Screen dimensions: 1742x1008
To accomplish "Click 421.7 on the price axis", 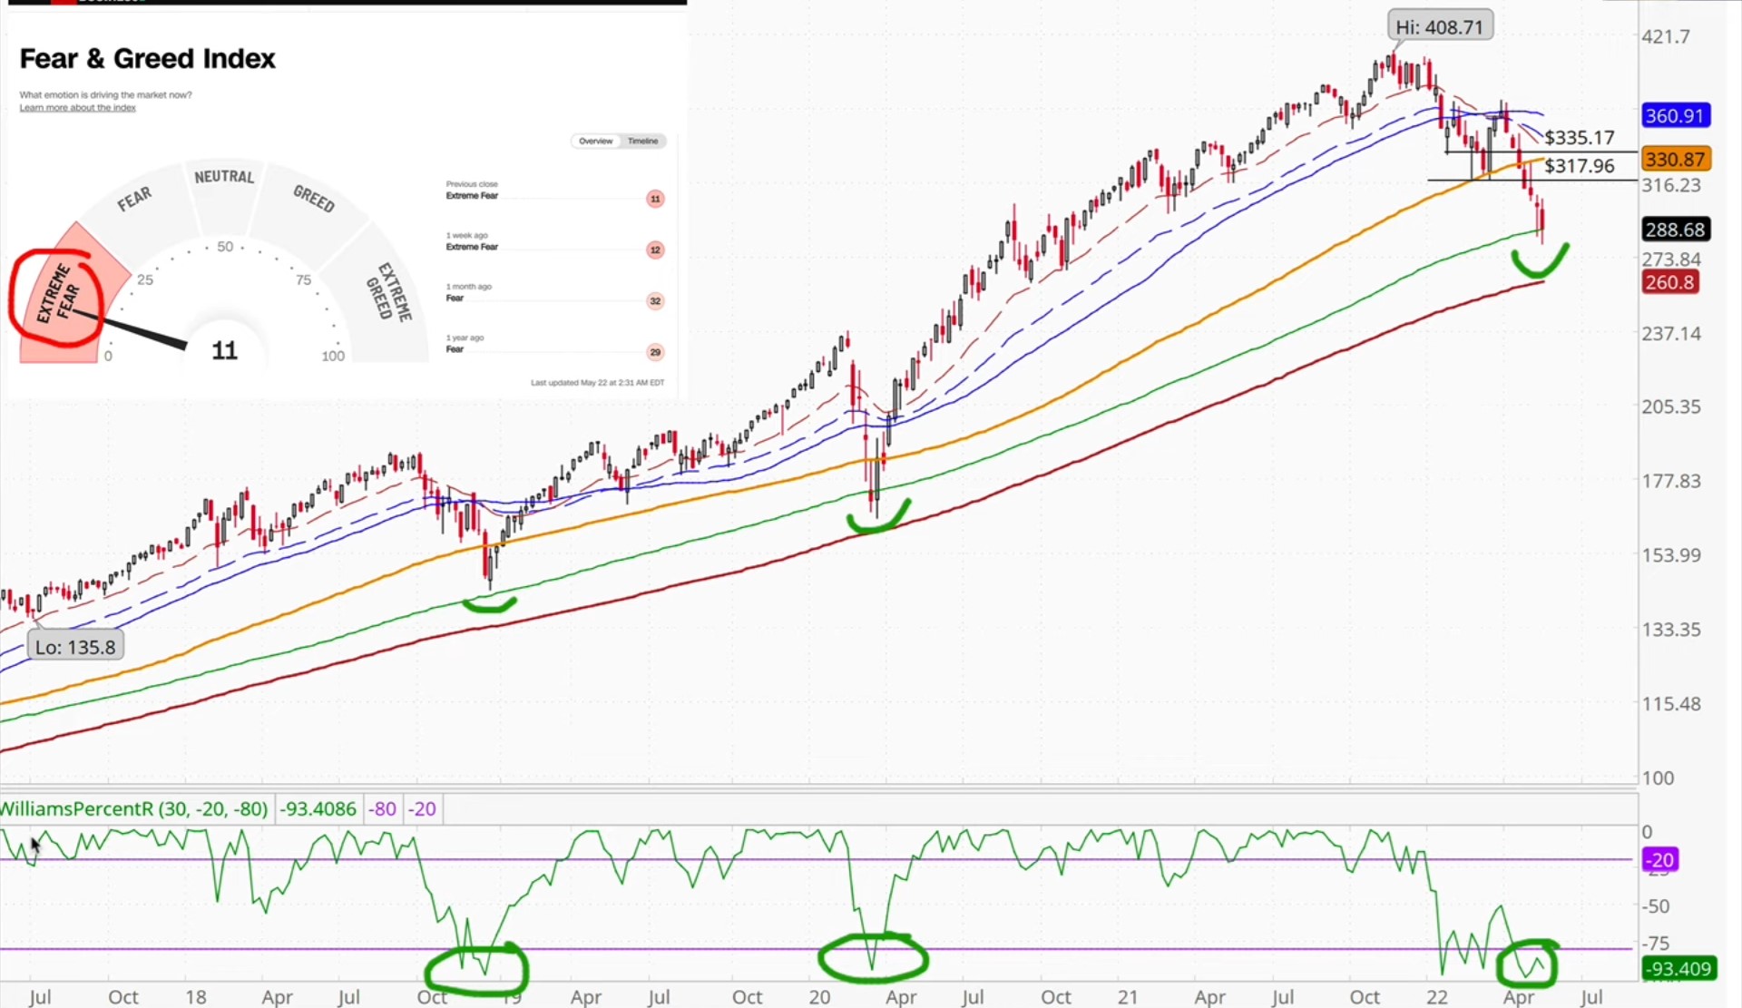I will coord(1666,36).
